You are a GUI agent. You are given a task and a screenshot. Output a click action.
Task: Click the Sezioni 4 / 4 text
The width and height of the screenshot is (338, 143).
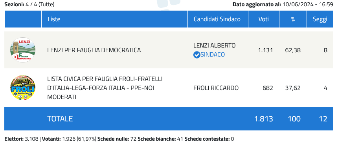click(29, 4)
